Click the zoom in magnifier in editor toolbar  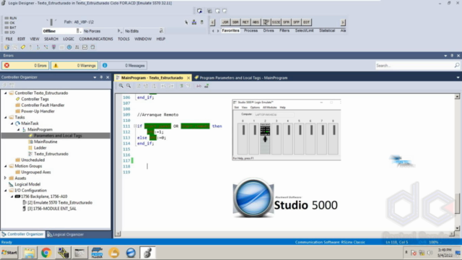click(x=121, y=86)
